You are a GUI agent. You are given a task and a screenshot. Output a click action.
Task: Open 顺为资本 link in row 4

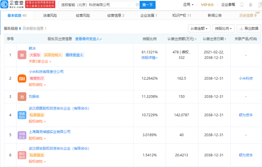click(246, 115)
